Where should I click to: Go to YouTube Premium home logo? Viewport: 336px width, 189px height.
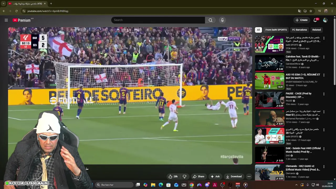click(x=22, y=20)
